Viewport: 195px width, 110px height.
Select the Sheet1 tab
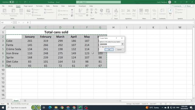point(16,101)
